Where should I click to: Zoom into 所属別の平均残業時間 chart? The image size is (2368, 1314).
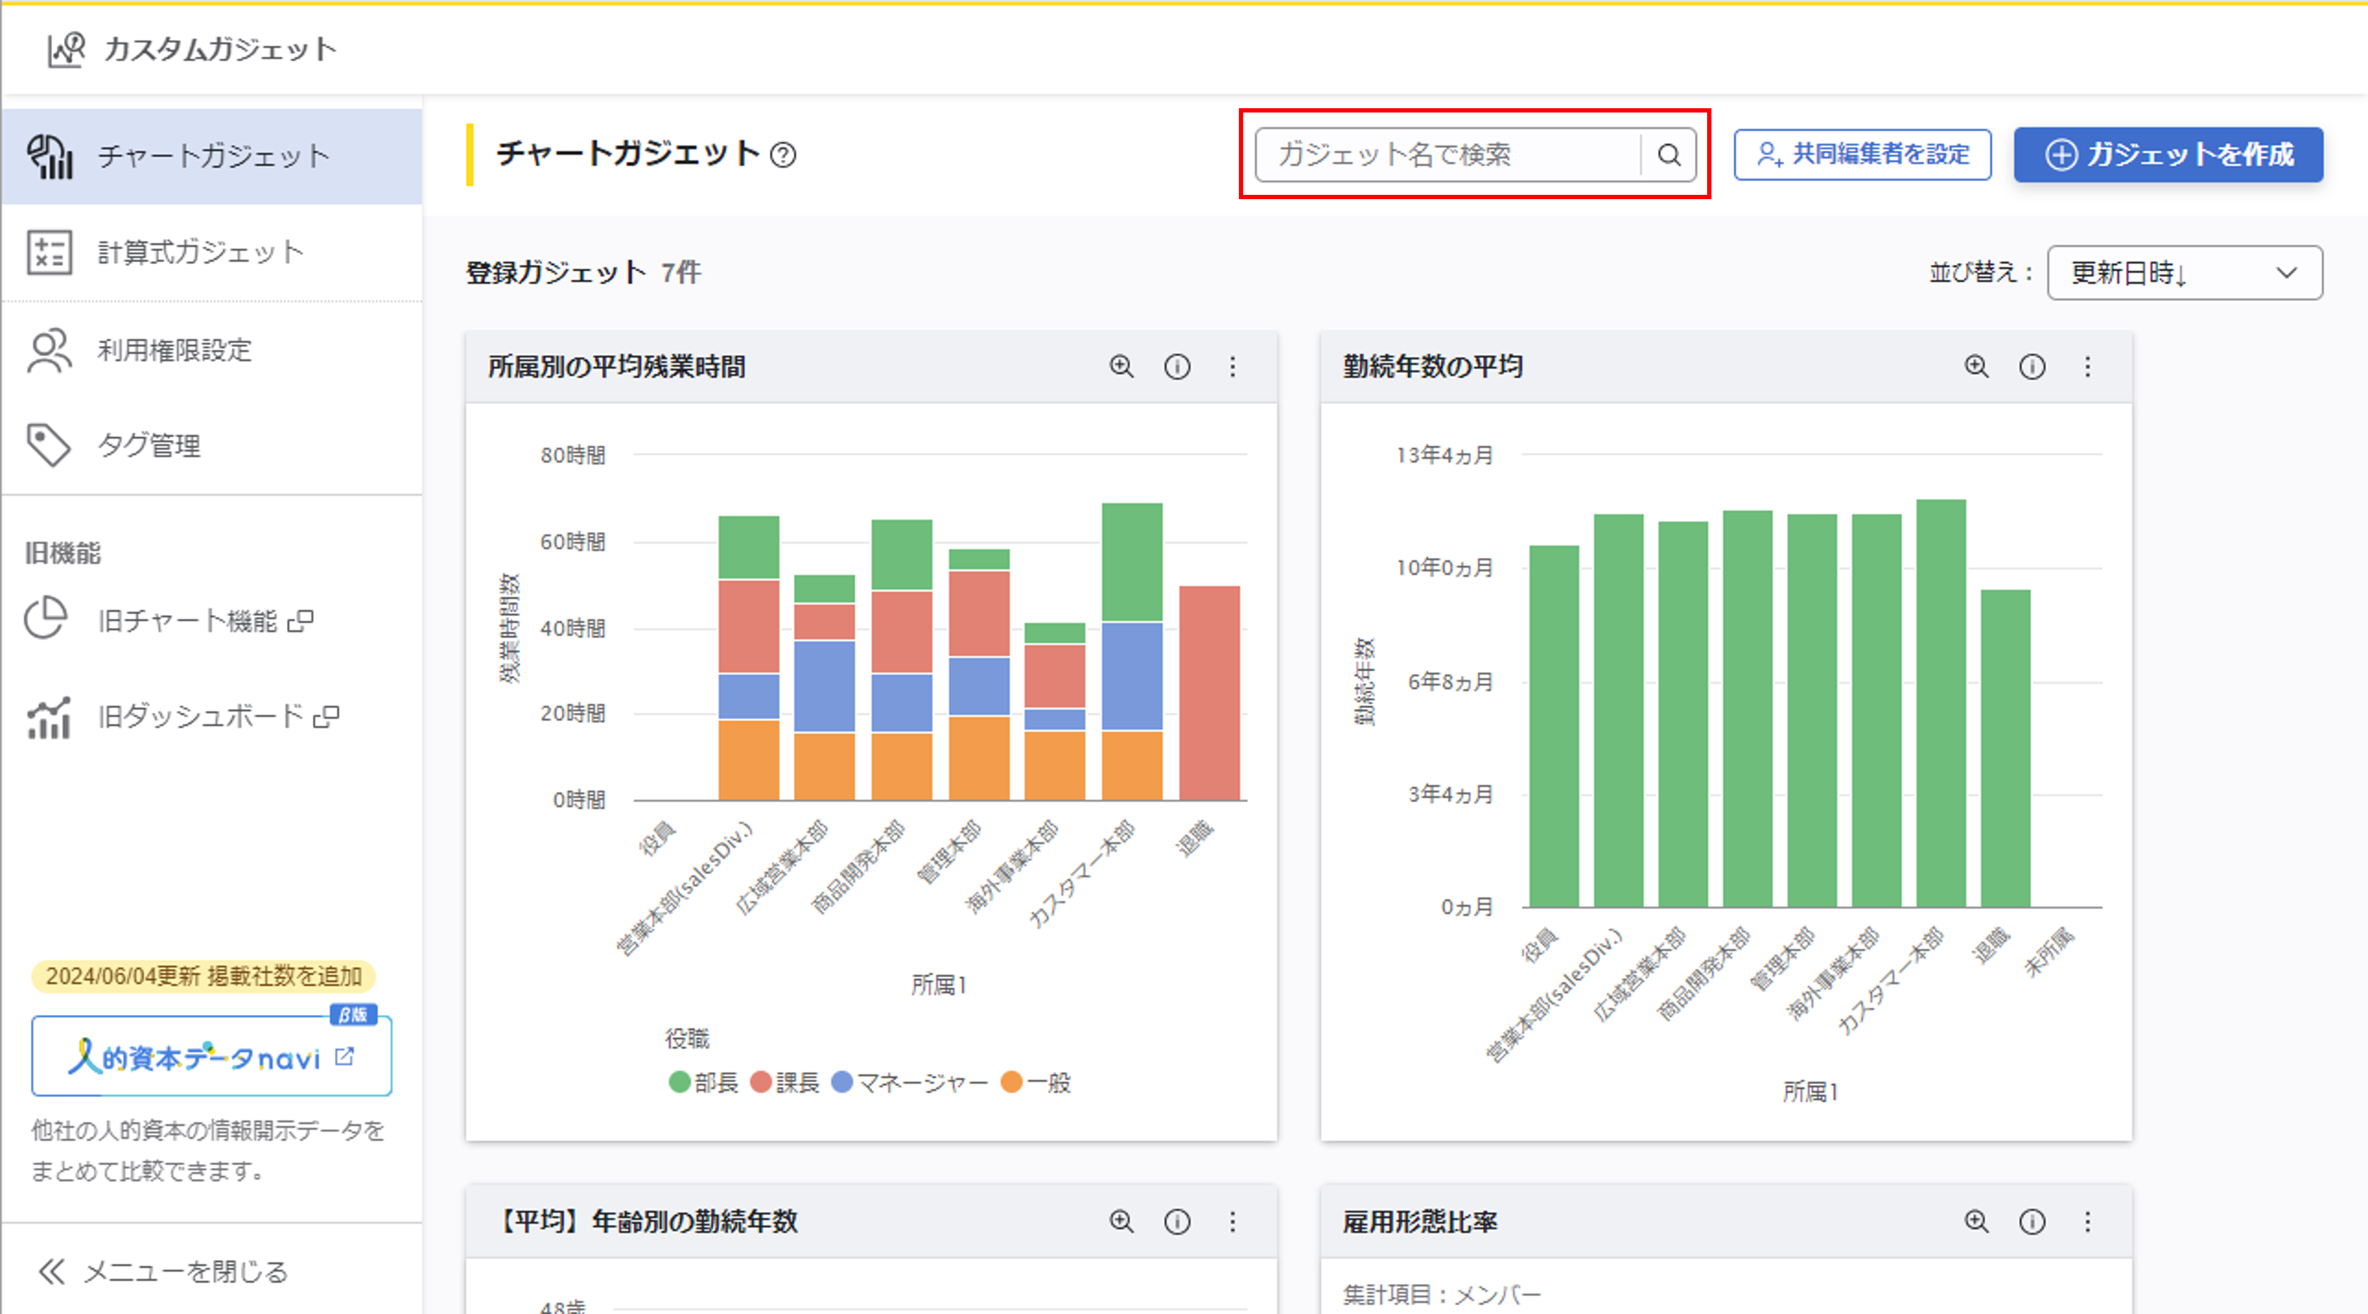[1120, 367]
